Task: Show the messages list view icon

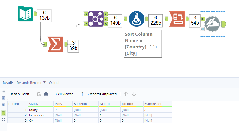Action: click(x=4, y=92)
